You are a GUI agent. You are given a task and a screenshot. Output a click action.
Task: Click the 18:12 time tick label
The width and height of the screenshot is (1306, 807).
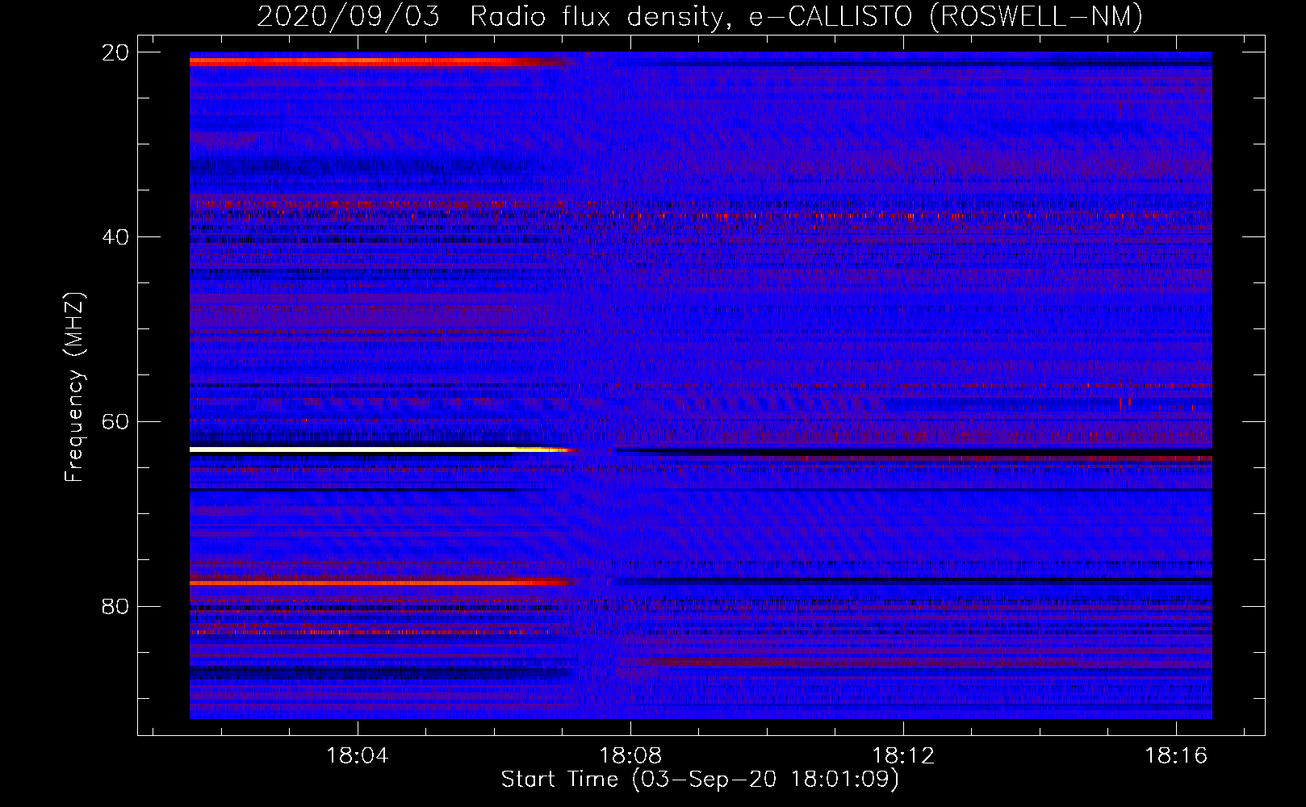pyautogui.click(x=903, y=755)
